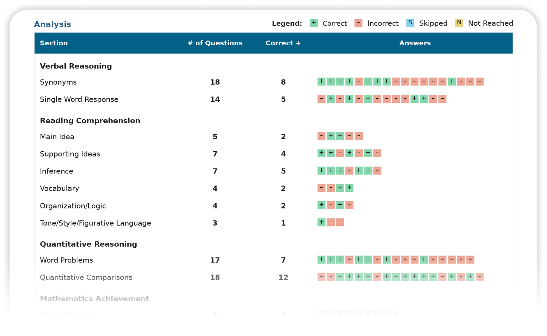Click the Correct + column header
Screen dimensions: 547x336
tap(283, 43)
